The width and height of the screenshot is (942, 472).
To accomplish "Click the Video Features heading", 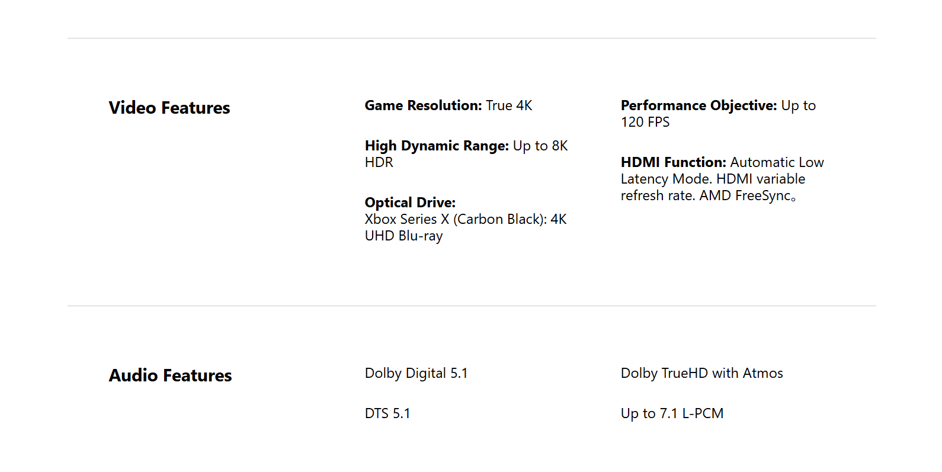I will [x=169, y=108].
